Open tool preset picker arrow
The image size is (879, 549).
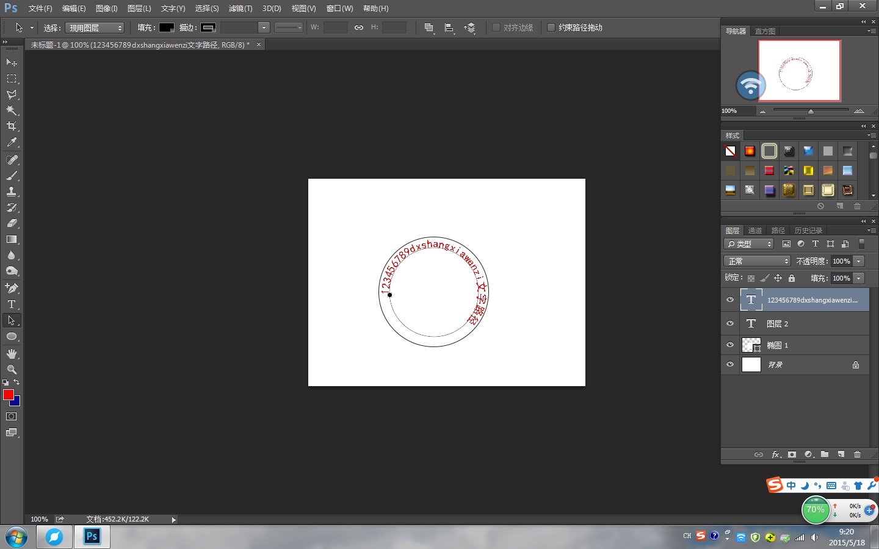coord(32,27)
